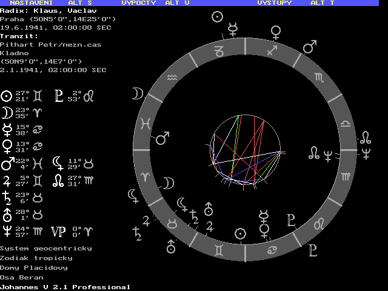Click the 'Radix: Klaus, Vaclav' heading

tap(48, 11)
